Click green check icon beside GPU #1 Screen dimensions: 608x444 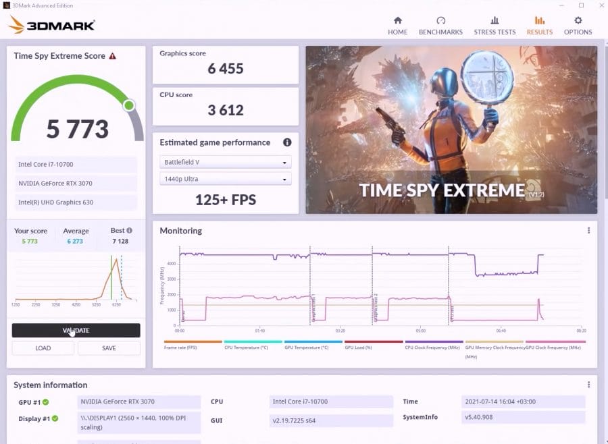[45, 402]
